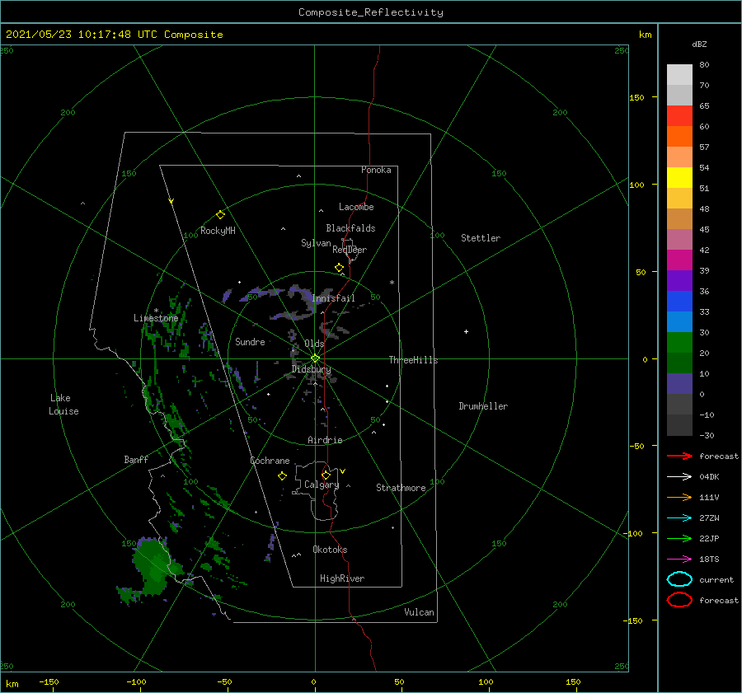Select the orange 111V arrow icon
This screenshot has width=742, height=693.
coord(679,497)
